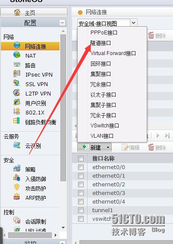This screenshot has height=244, width=173.
Task: Tick the tunnel1 interface checkbox
Action: [81, 210]
